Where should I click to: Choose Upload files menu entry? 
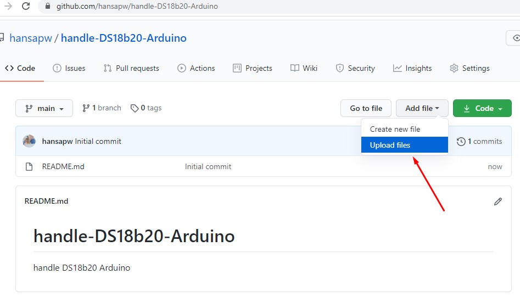point(405,145)
